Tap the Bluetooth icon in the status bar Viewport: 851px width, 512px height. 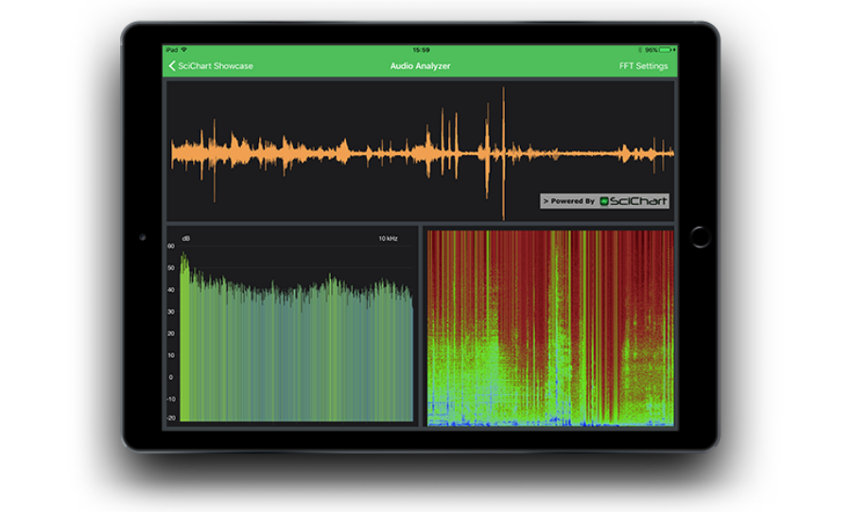tap(640, 49)
